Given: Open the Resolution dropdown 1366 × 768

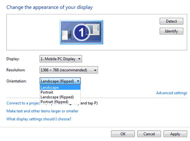Looking at the screenshot, I should [x=69, y=70].
